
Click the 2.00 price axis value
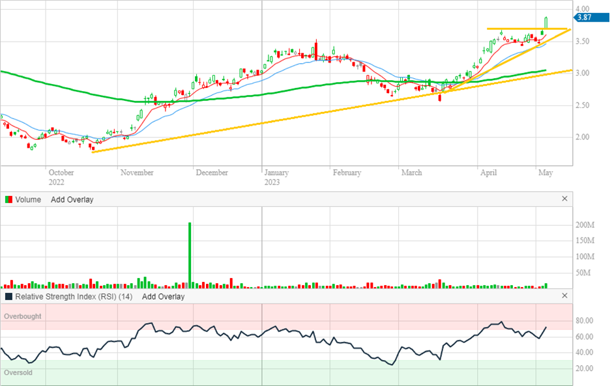582,137
